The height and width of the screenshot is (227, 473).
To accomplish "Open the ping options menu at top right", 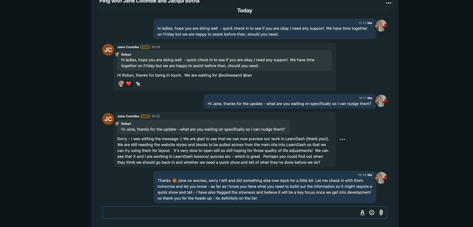I will coord(388,3).
